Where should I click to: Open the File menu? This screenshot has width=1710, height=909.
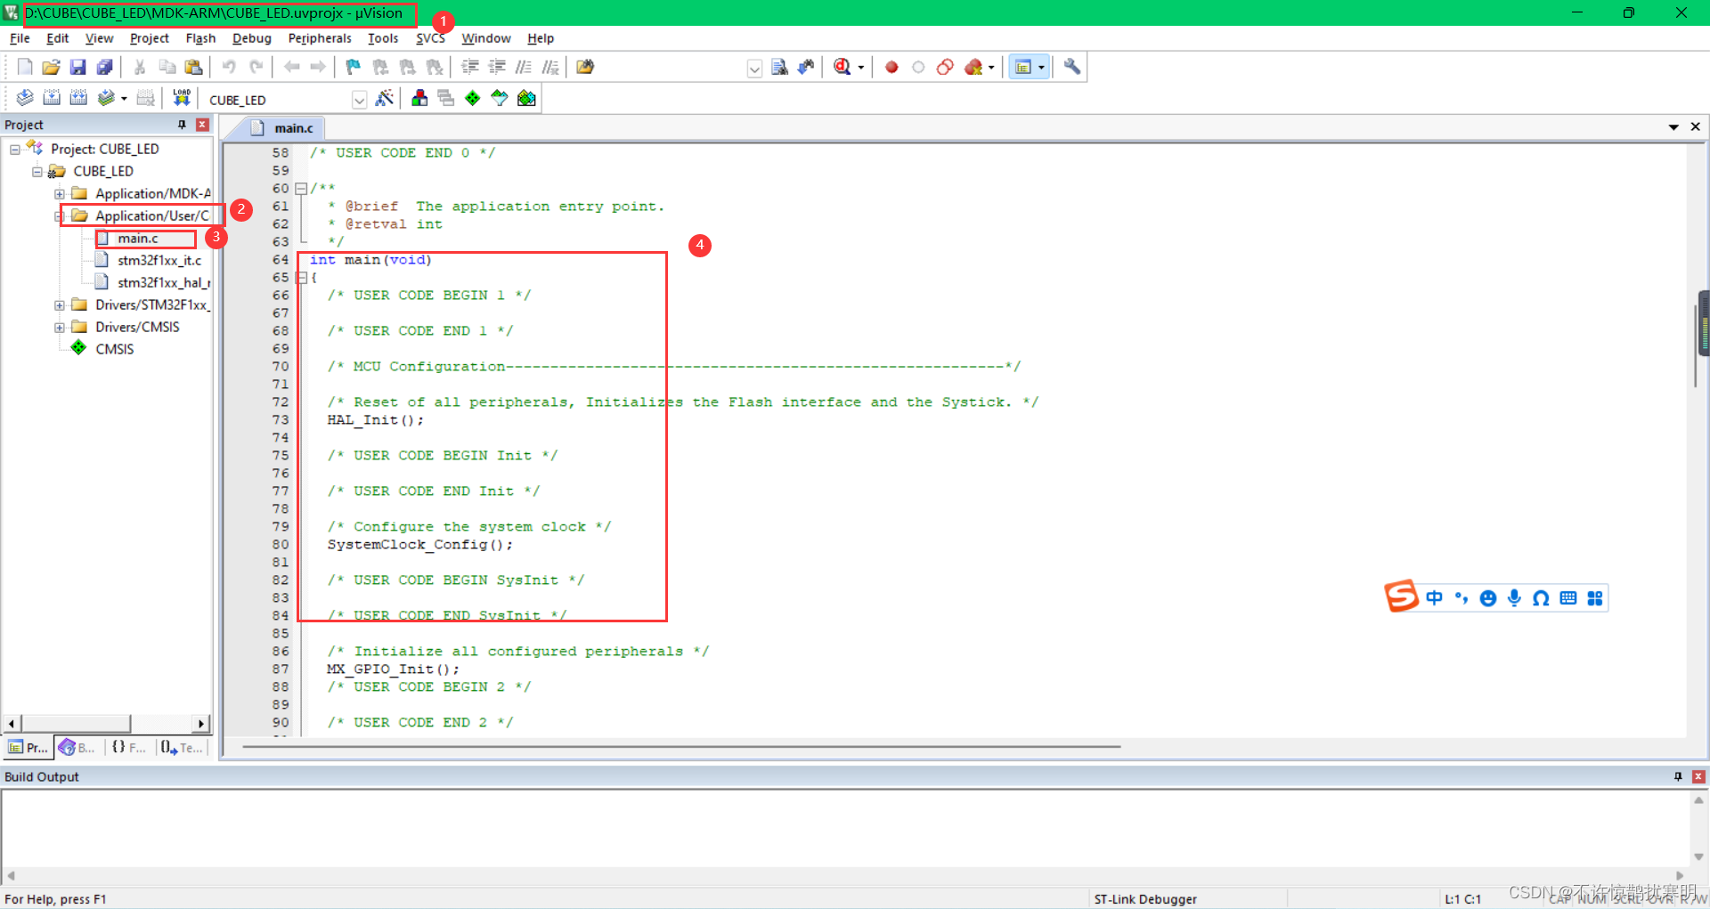(20, 38)
